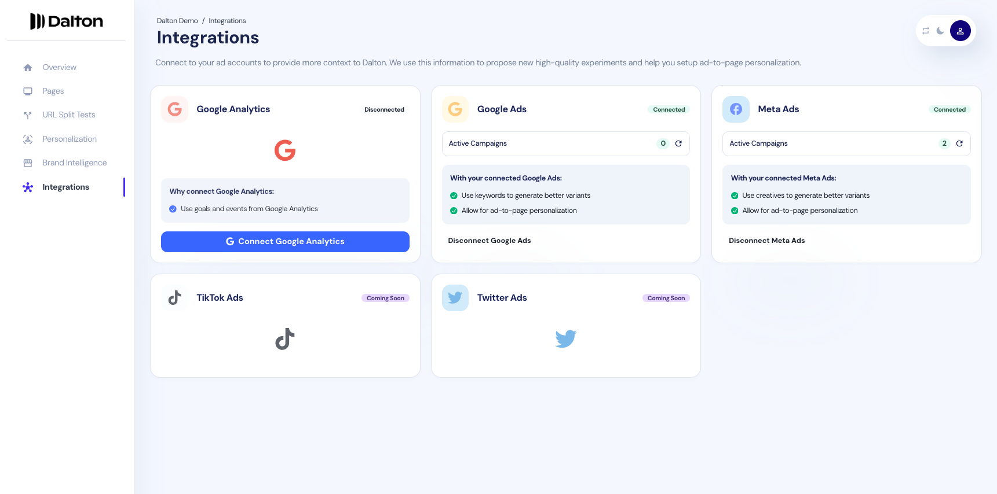This screenshot has height=494, width=997.
Task: Click the Twitter Ads bird icon tile
Action: click(455, 298)
